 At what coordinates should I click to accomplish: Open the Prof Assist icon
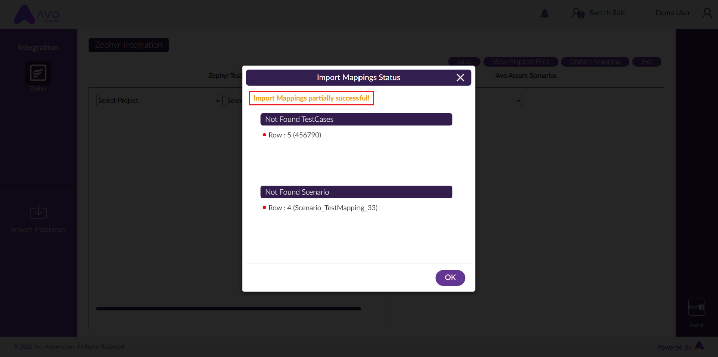pyautogui.click(x=696, y=307)
